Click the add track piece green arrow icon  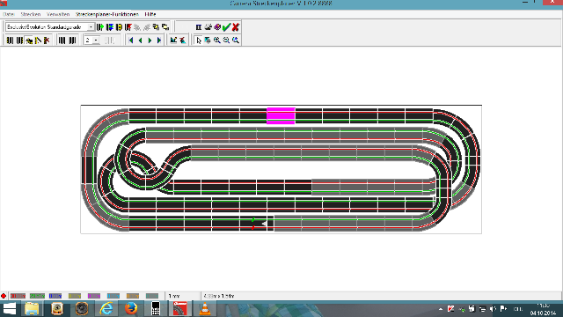(x=100, y=27)
